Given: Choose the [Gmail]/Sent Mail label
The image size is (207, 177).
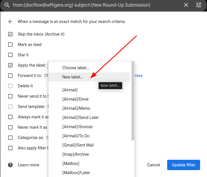Looking at the screenshot, I should point(89,145).
